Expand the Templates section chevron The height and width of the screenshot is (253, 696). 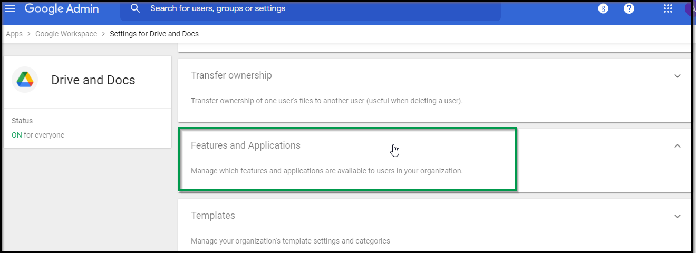click(678, 216)
